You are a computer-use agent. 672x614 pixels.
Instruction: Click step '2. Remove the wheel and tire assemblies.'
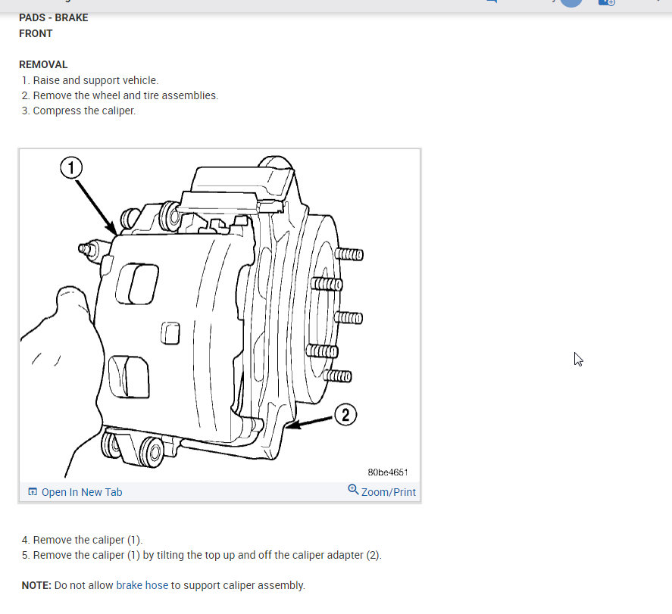(x=120, y=95)
